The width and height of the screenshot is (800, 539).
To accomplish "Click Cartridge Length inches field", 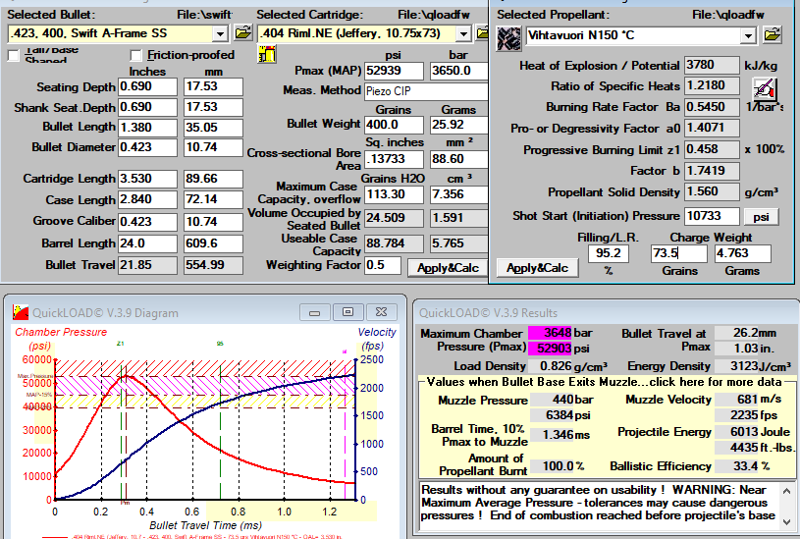I will click(147, 179).
